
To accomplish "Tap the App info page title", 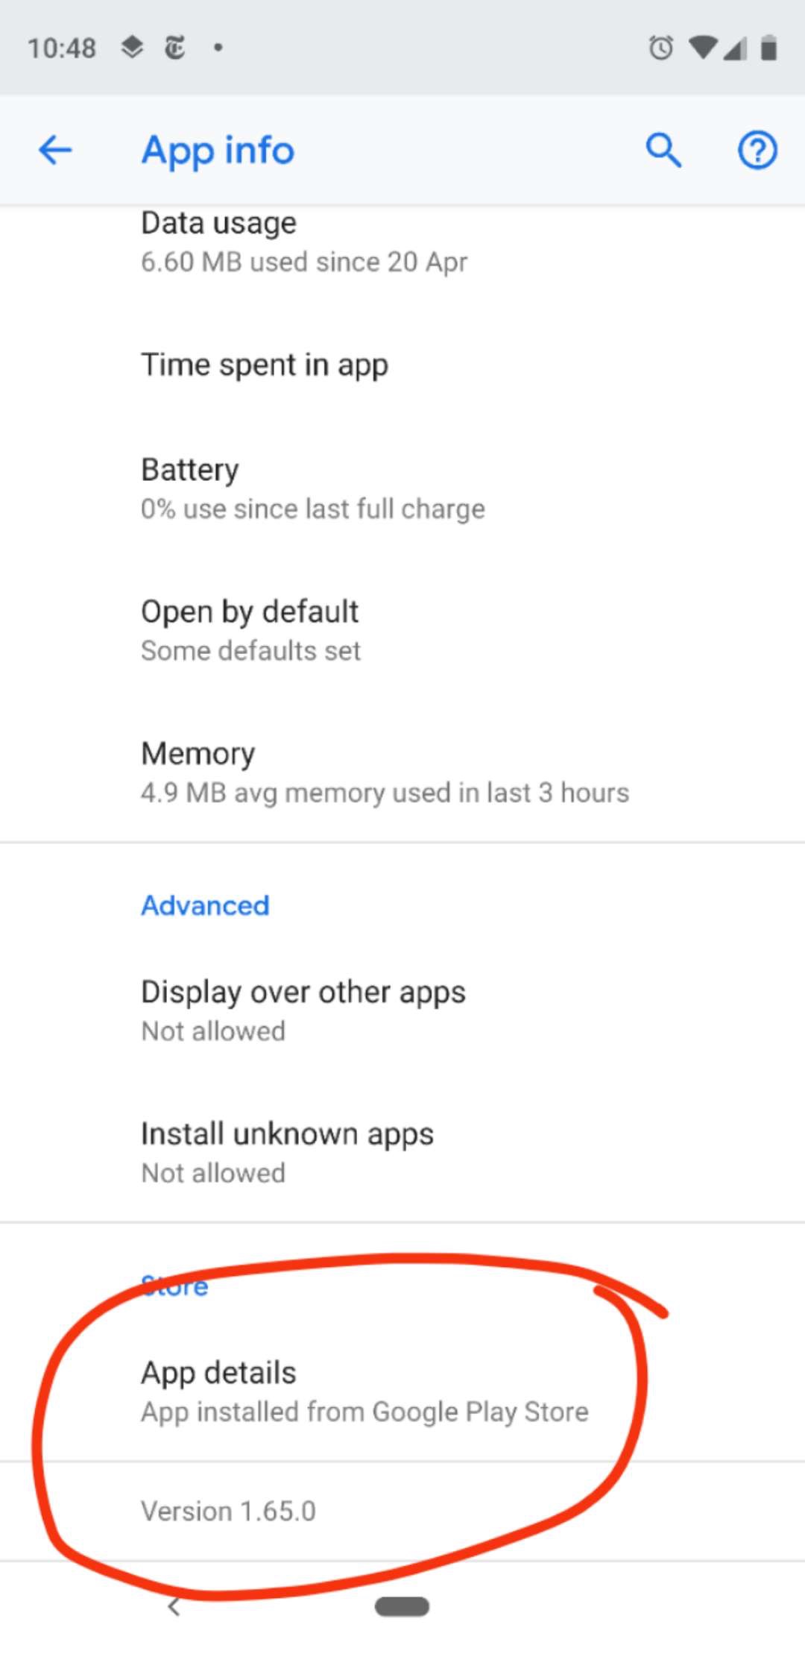I will click(218, 150).
